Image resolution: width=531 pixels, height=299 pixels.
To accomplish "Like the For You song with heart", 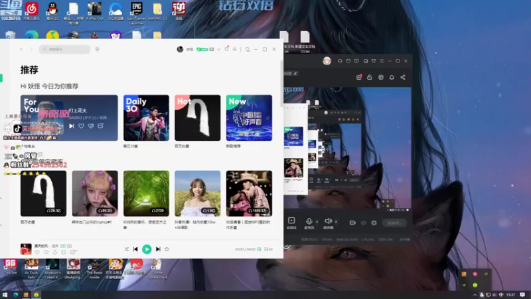I will [81, 126].
